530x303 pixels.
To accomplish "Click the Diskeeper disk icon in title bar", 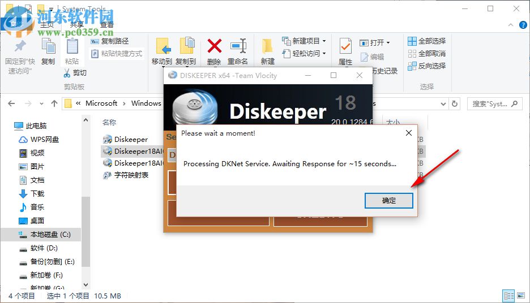I will pos(172,75).
